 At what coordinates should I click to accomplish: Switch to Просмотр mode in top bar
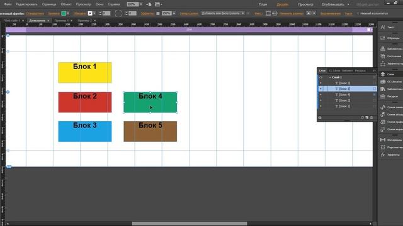click(x=305, y=4)
